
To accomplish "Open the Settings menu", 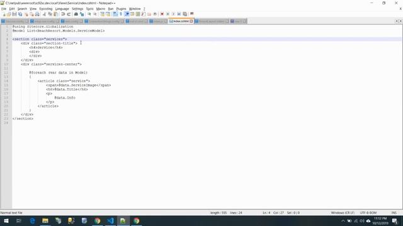I will pos(77,9).
